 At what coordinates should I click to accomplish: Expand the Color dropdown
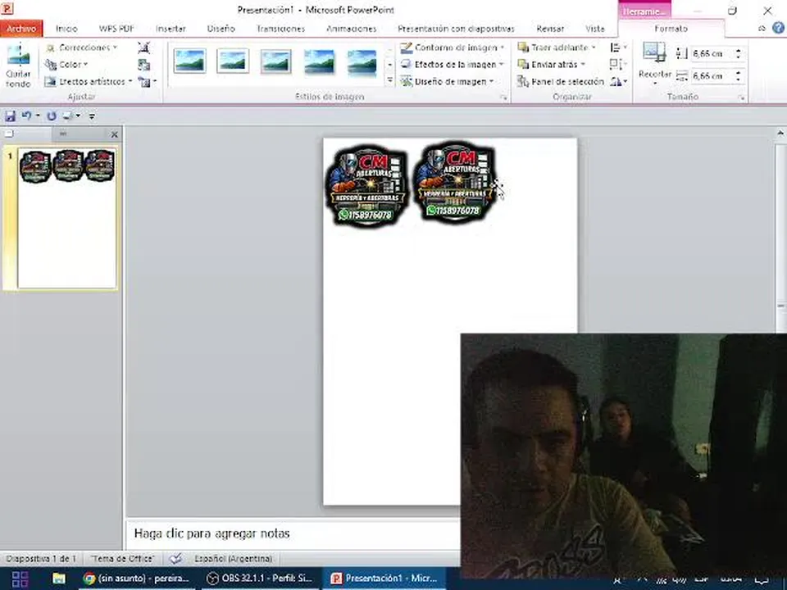coord(66,64)
